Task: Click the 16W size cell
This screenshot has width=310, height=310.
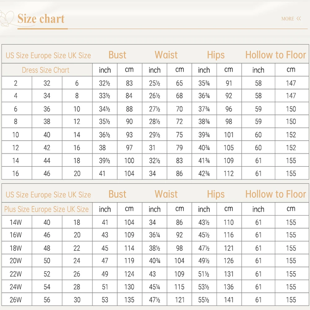Action: point(15,235)
